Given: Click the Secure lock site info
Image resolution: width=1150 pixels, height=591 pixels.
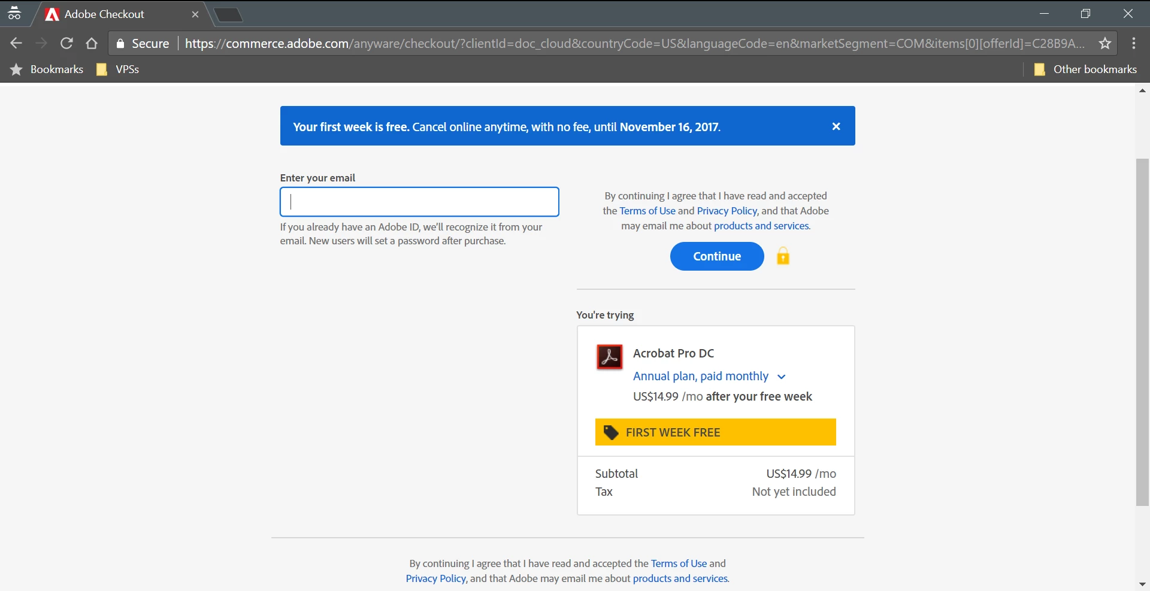Looking at the screenshot, I should 143,43.
